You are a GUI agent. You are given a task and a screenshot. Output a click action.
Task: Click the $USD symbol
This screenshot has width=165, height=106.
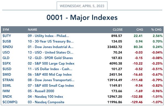(7, 69)
